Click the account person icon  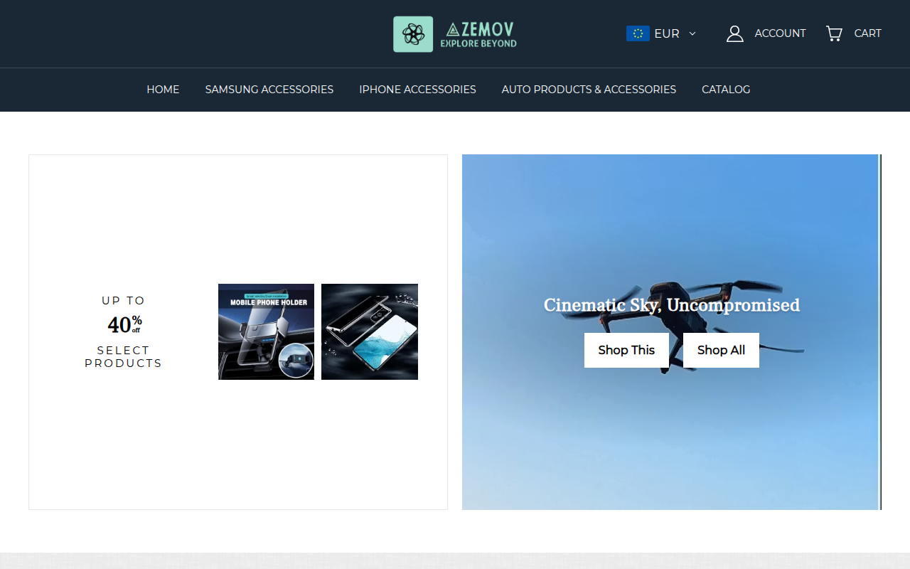click(735, 33)
